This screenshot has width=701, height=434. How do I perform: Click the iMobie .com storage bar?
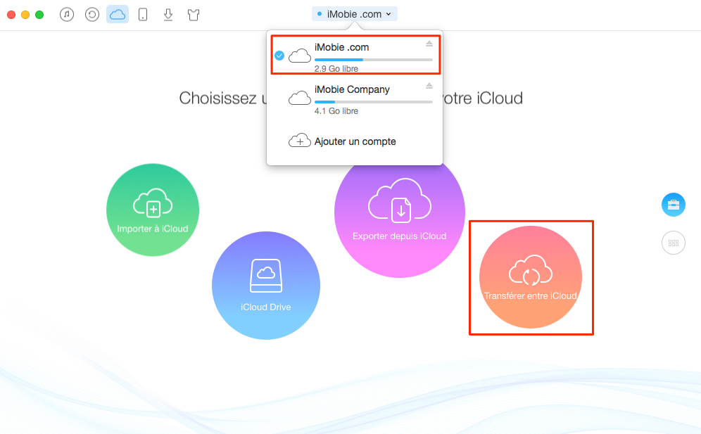373,60
